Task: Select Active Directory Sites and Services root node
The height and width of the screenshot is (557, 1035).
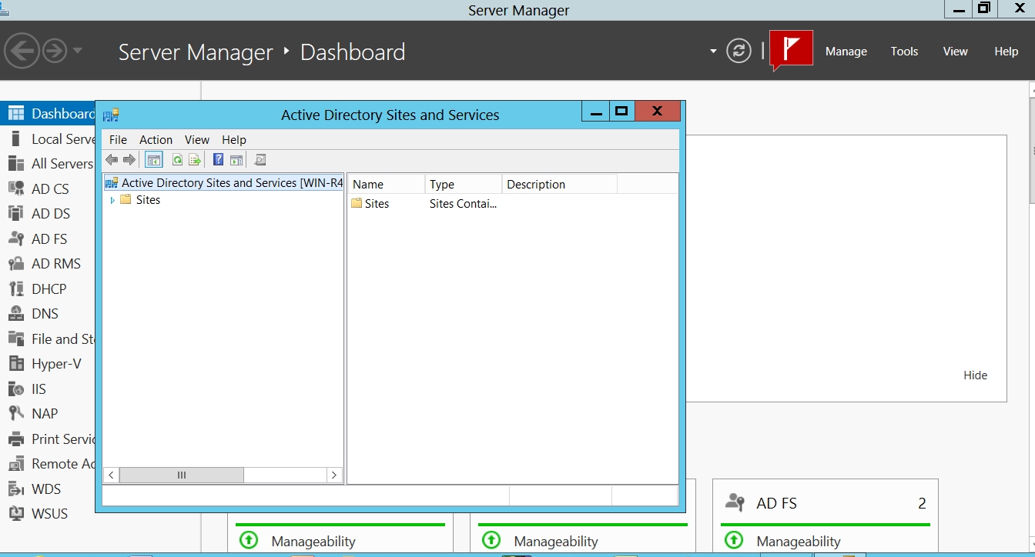Action: tap(223, 183)
